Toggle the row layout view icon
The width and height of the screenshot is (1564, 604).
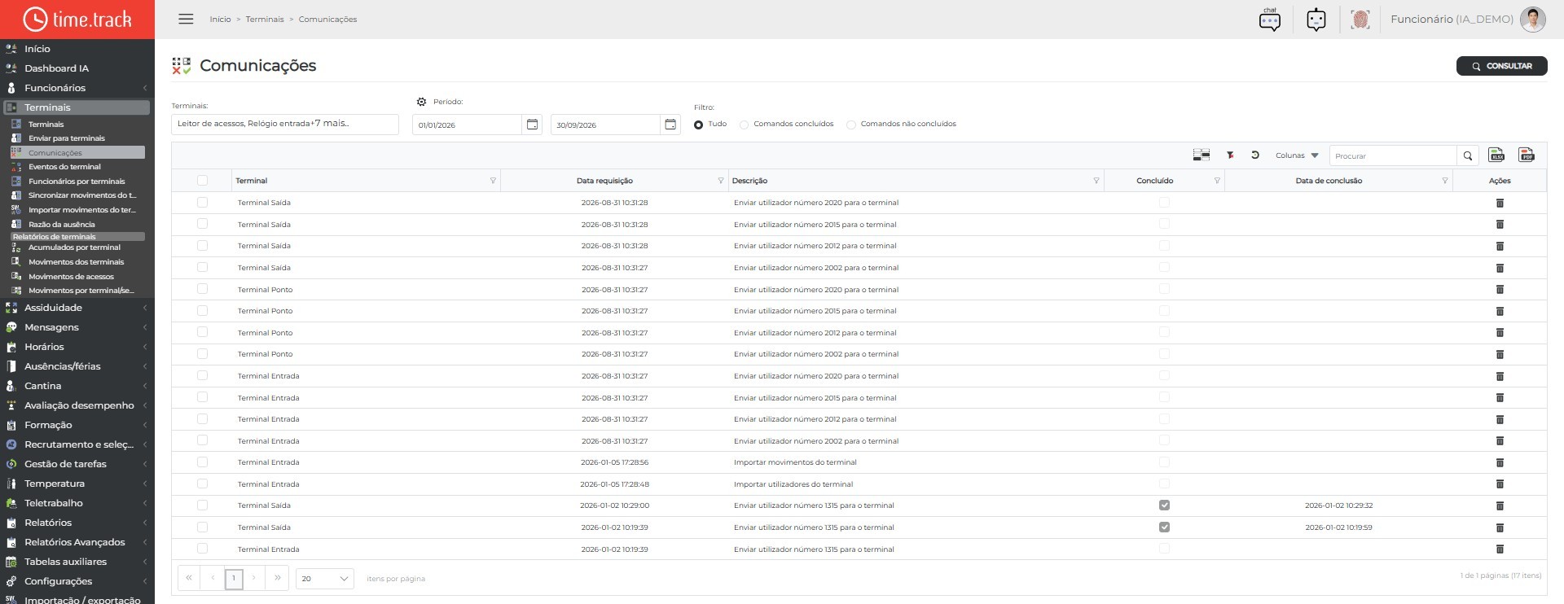1201,155
